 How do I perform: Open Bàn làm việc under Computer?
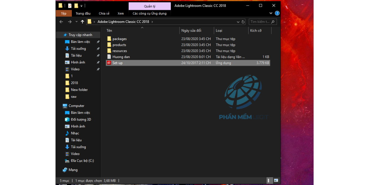(80, 113)
